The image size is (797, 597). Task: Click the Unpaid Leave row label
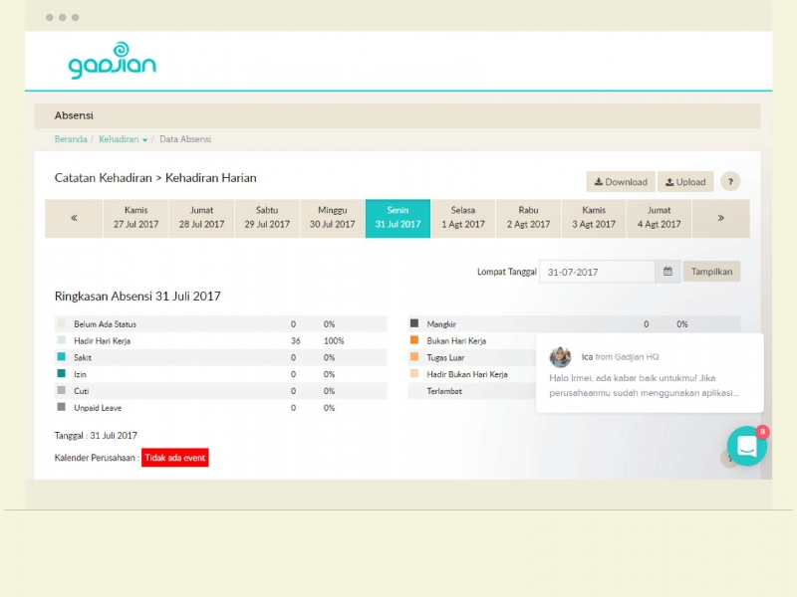98,408
